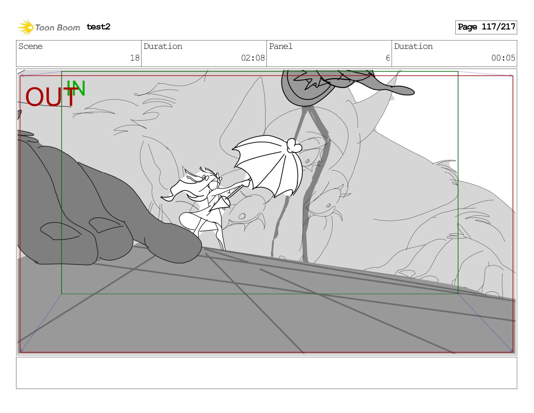534x413 pixels.
Task: Click the green 'IN' camera label
Action: point(76,88)
